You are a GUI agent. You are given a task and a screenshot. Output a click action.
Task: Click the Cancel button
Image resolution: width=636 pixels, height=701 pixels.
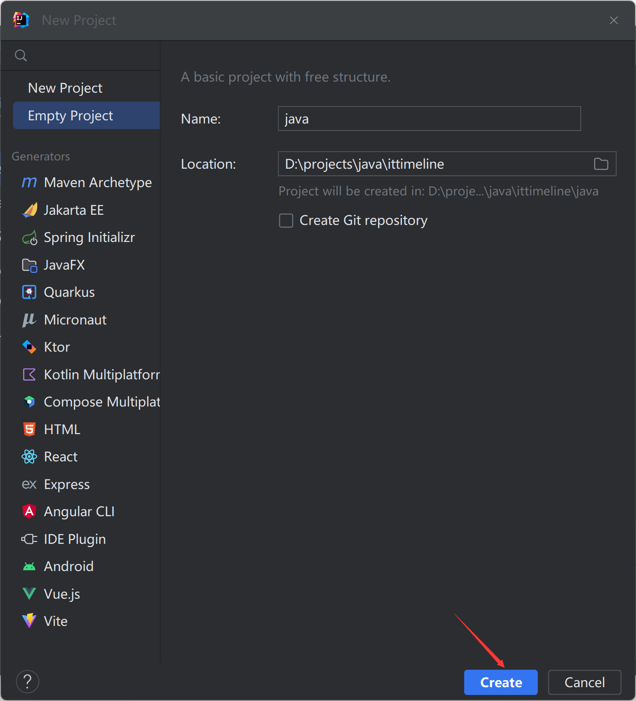(x=585, y=682)
